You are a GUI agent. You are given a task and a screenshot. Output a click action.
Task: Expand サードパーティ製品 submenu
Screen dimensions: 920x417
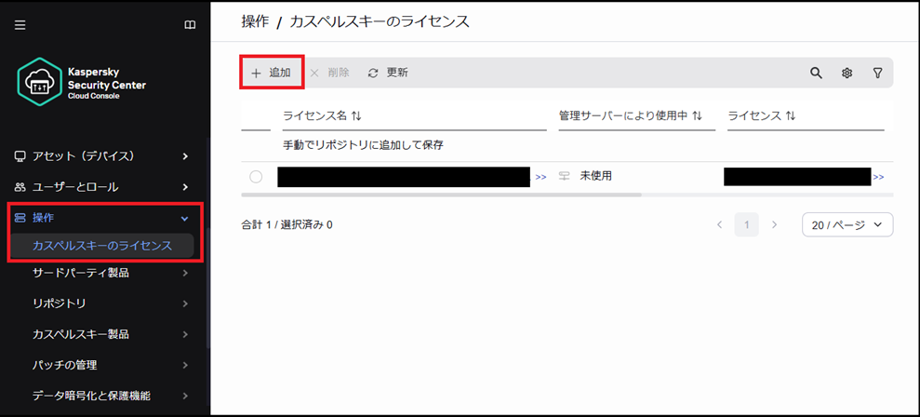tap(185, 273)
